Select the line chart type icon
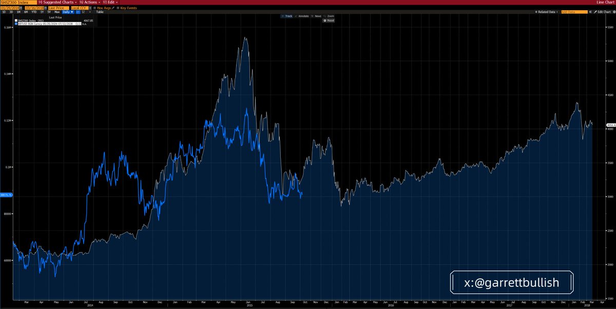The width and height of the screenshot is (616, 309). click(x=79, y=11)
